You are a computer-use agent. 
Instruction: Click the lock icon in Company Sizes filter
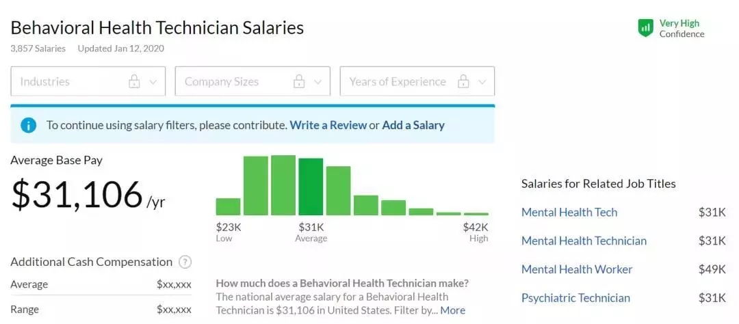299,82
